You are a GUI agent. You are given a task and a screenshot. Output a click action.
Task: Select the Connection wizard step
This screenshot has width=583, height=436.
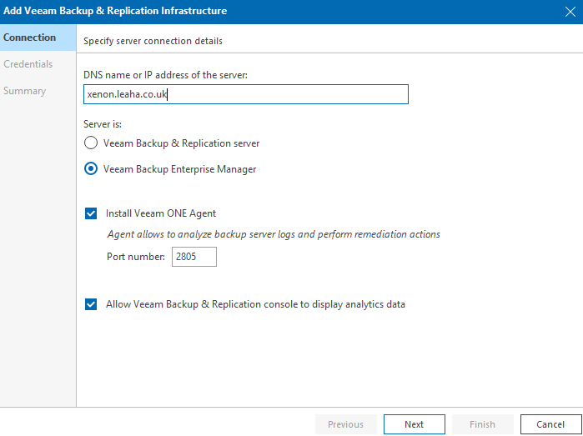(x=38, y=38)
